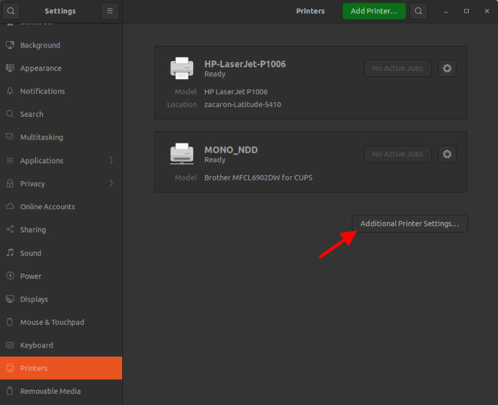Select Notifications in the sidebar
This screenshot has height=405, width=498.
[42, 91]
